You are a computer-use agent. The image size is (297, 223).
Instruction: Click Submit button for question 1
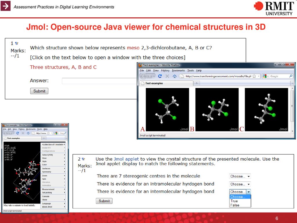(x=39, y=91)
